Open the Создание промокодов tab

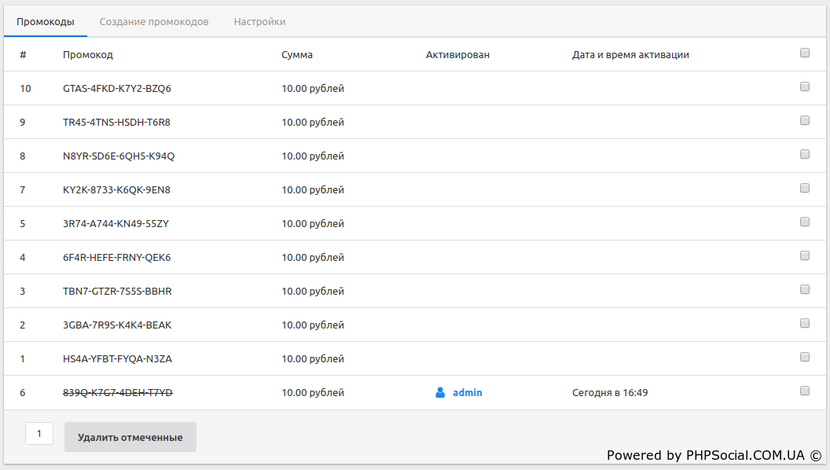tap(154, 22)
